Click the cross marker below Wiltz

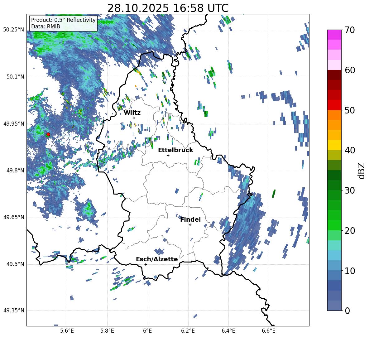pos(134,118)
